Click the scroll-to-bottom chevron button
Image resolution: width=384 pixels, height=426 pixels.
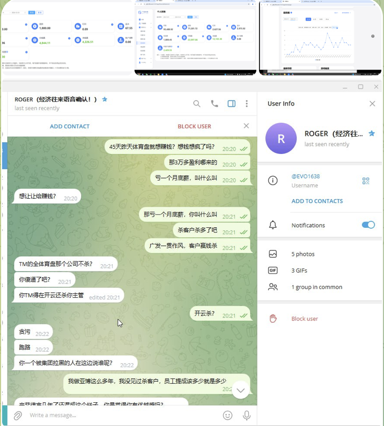click(x=241, y=390)
